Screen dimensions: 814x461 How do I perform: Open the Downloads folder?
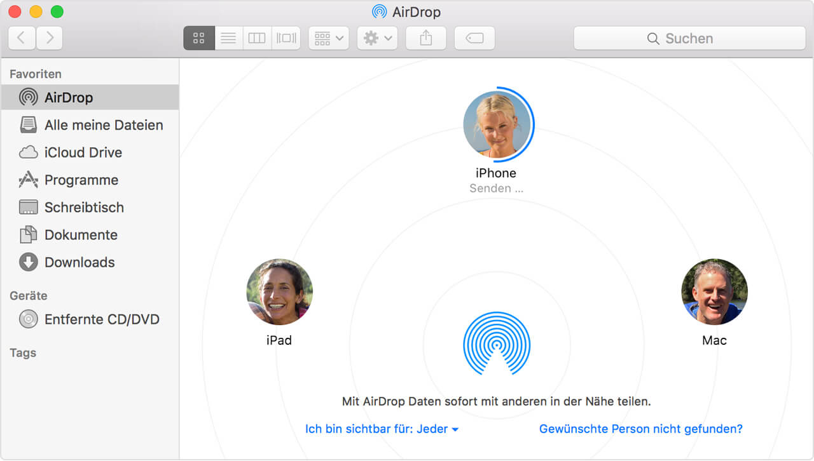coord(79,262)
